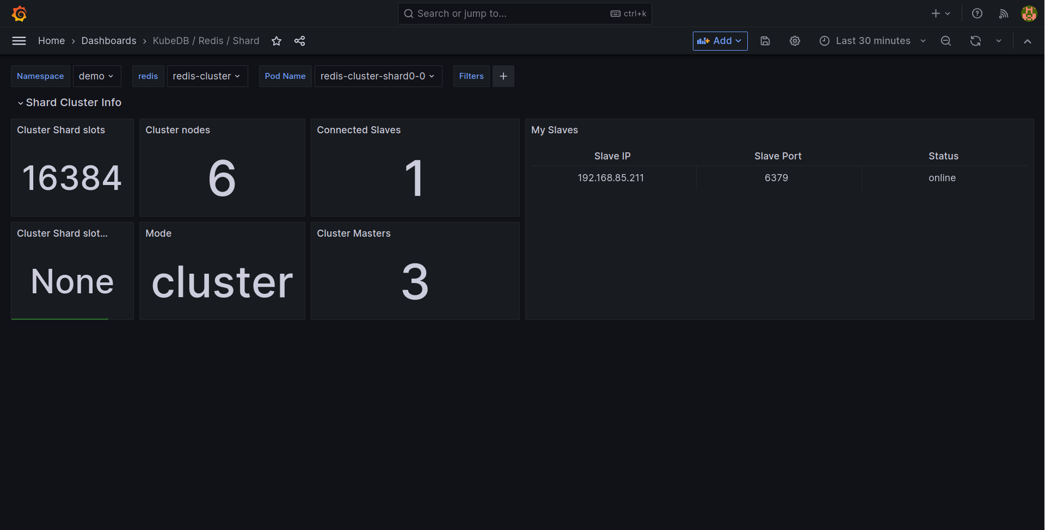Save the current dashboard

coord(765,41)
